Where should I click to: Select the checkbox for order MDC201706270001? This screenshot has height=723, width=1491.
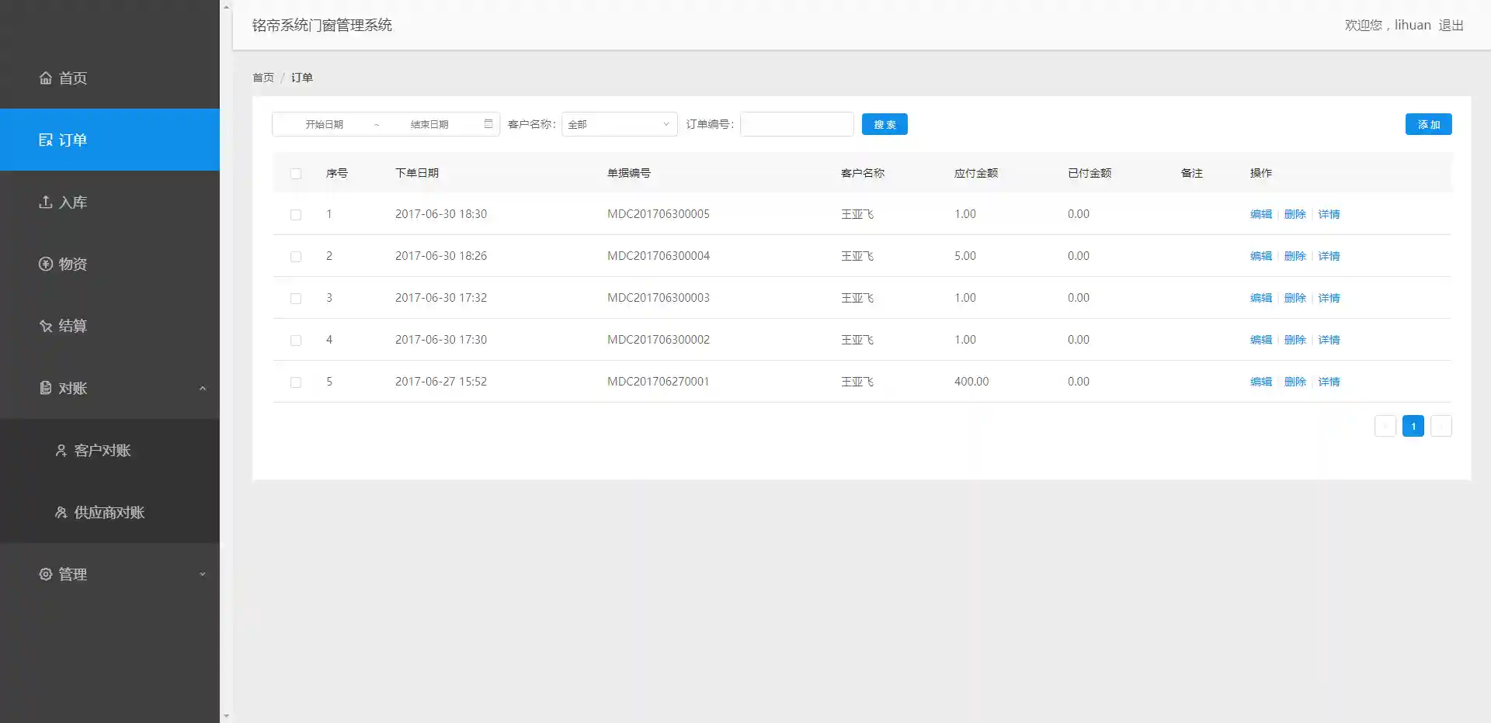tap(296, 382)
